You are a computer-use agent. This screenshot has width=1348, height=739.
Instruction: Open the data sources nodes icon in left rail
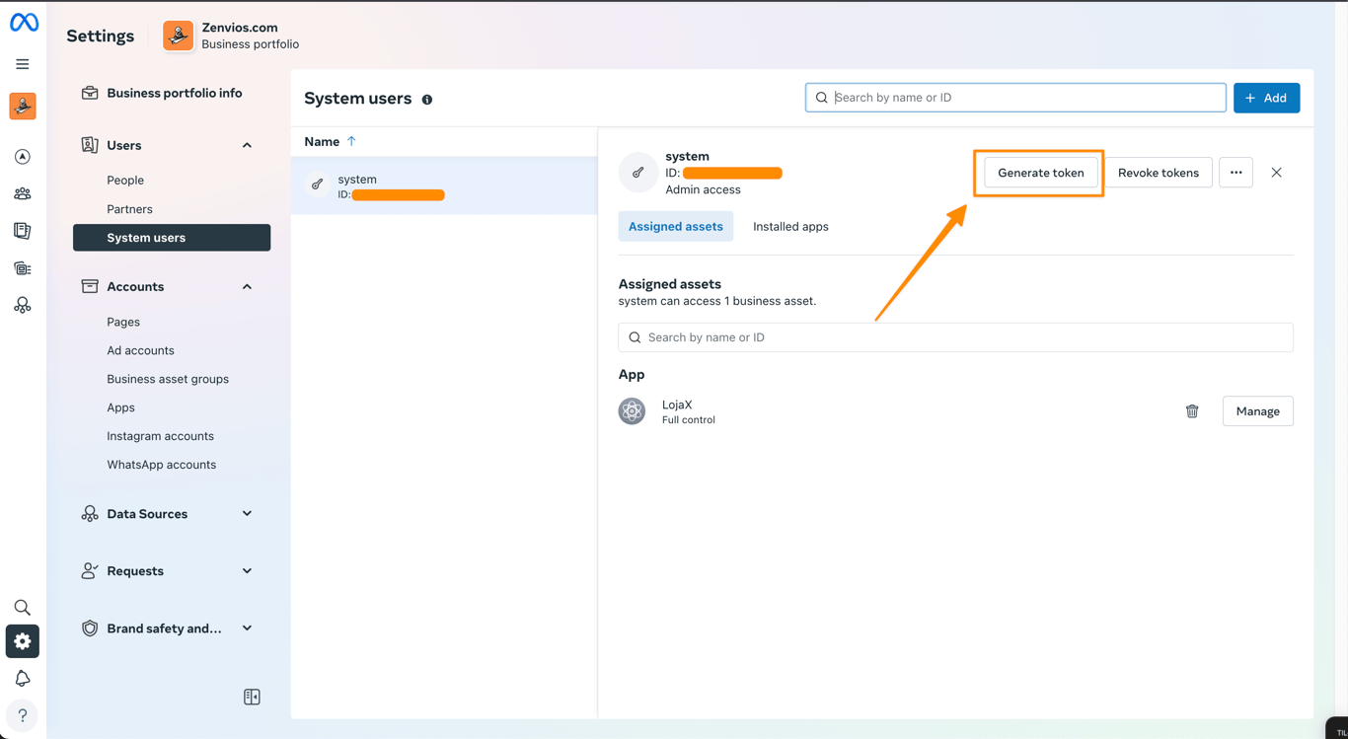coord(23,306)
